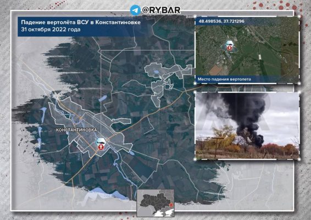Click the date 31 октября 2022 года
This screenshot has height=220, width=311.
tap(51, 30)
